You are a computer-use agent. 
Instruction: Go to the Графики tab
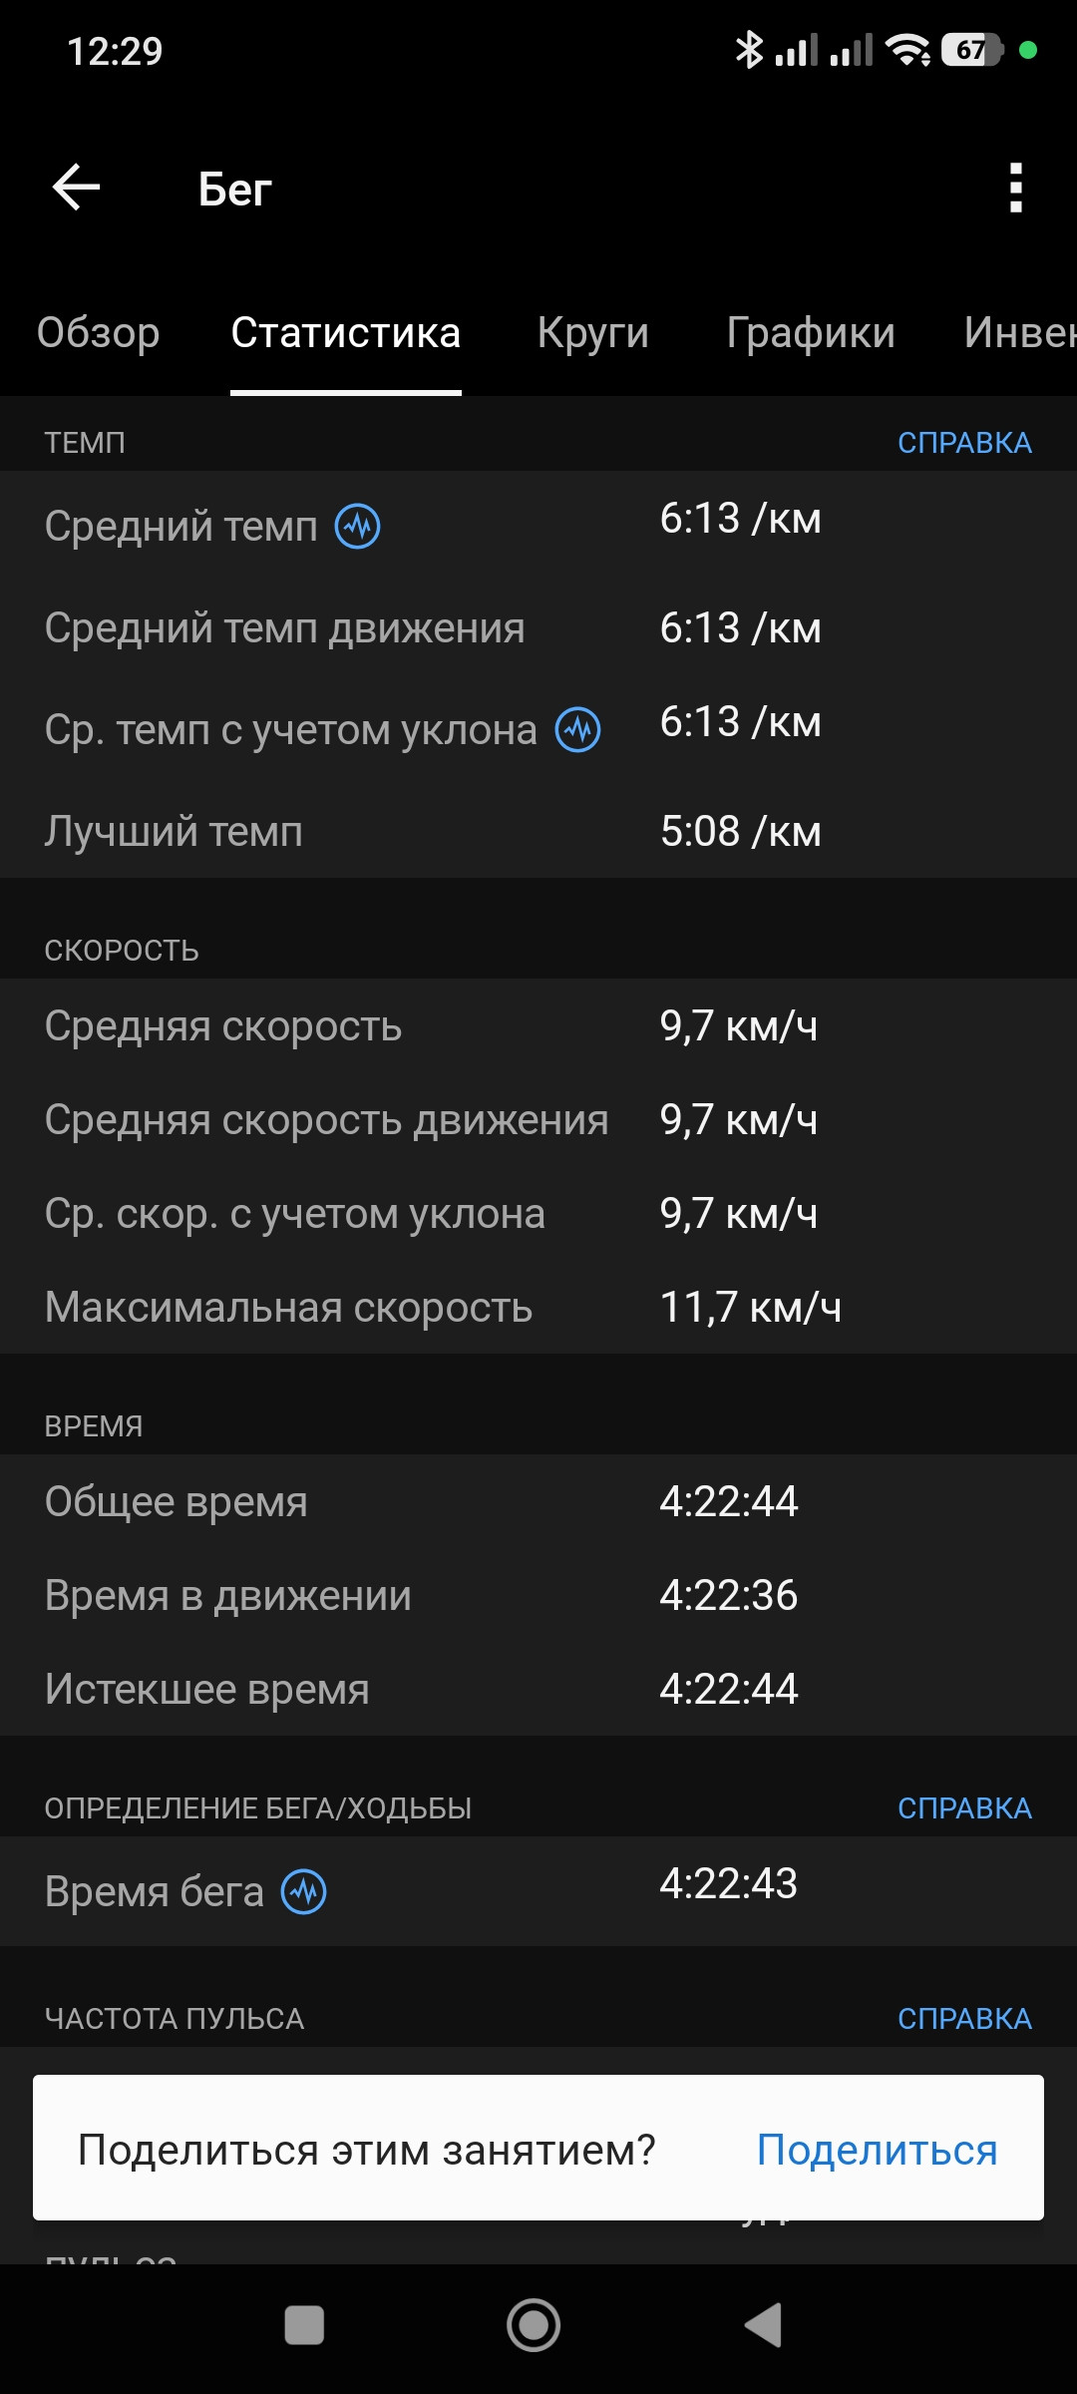811,332
